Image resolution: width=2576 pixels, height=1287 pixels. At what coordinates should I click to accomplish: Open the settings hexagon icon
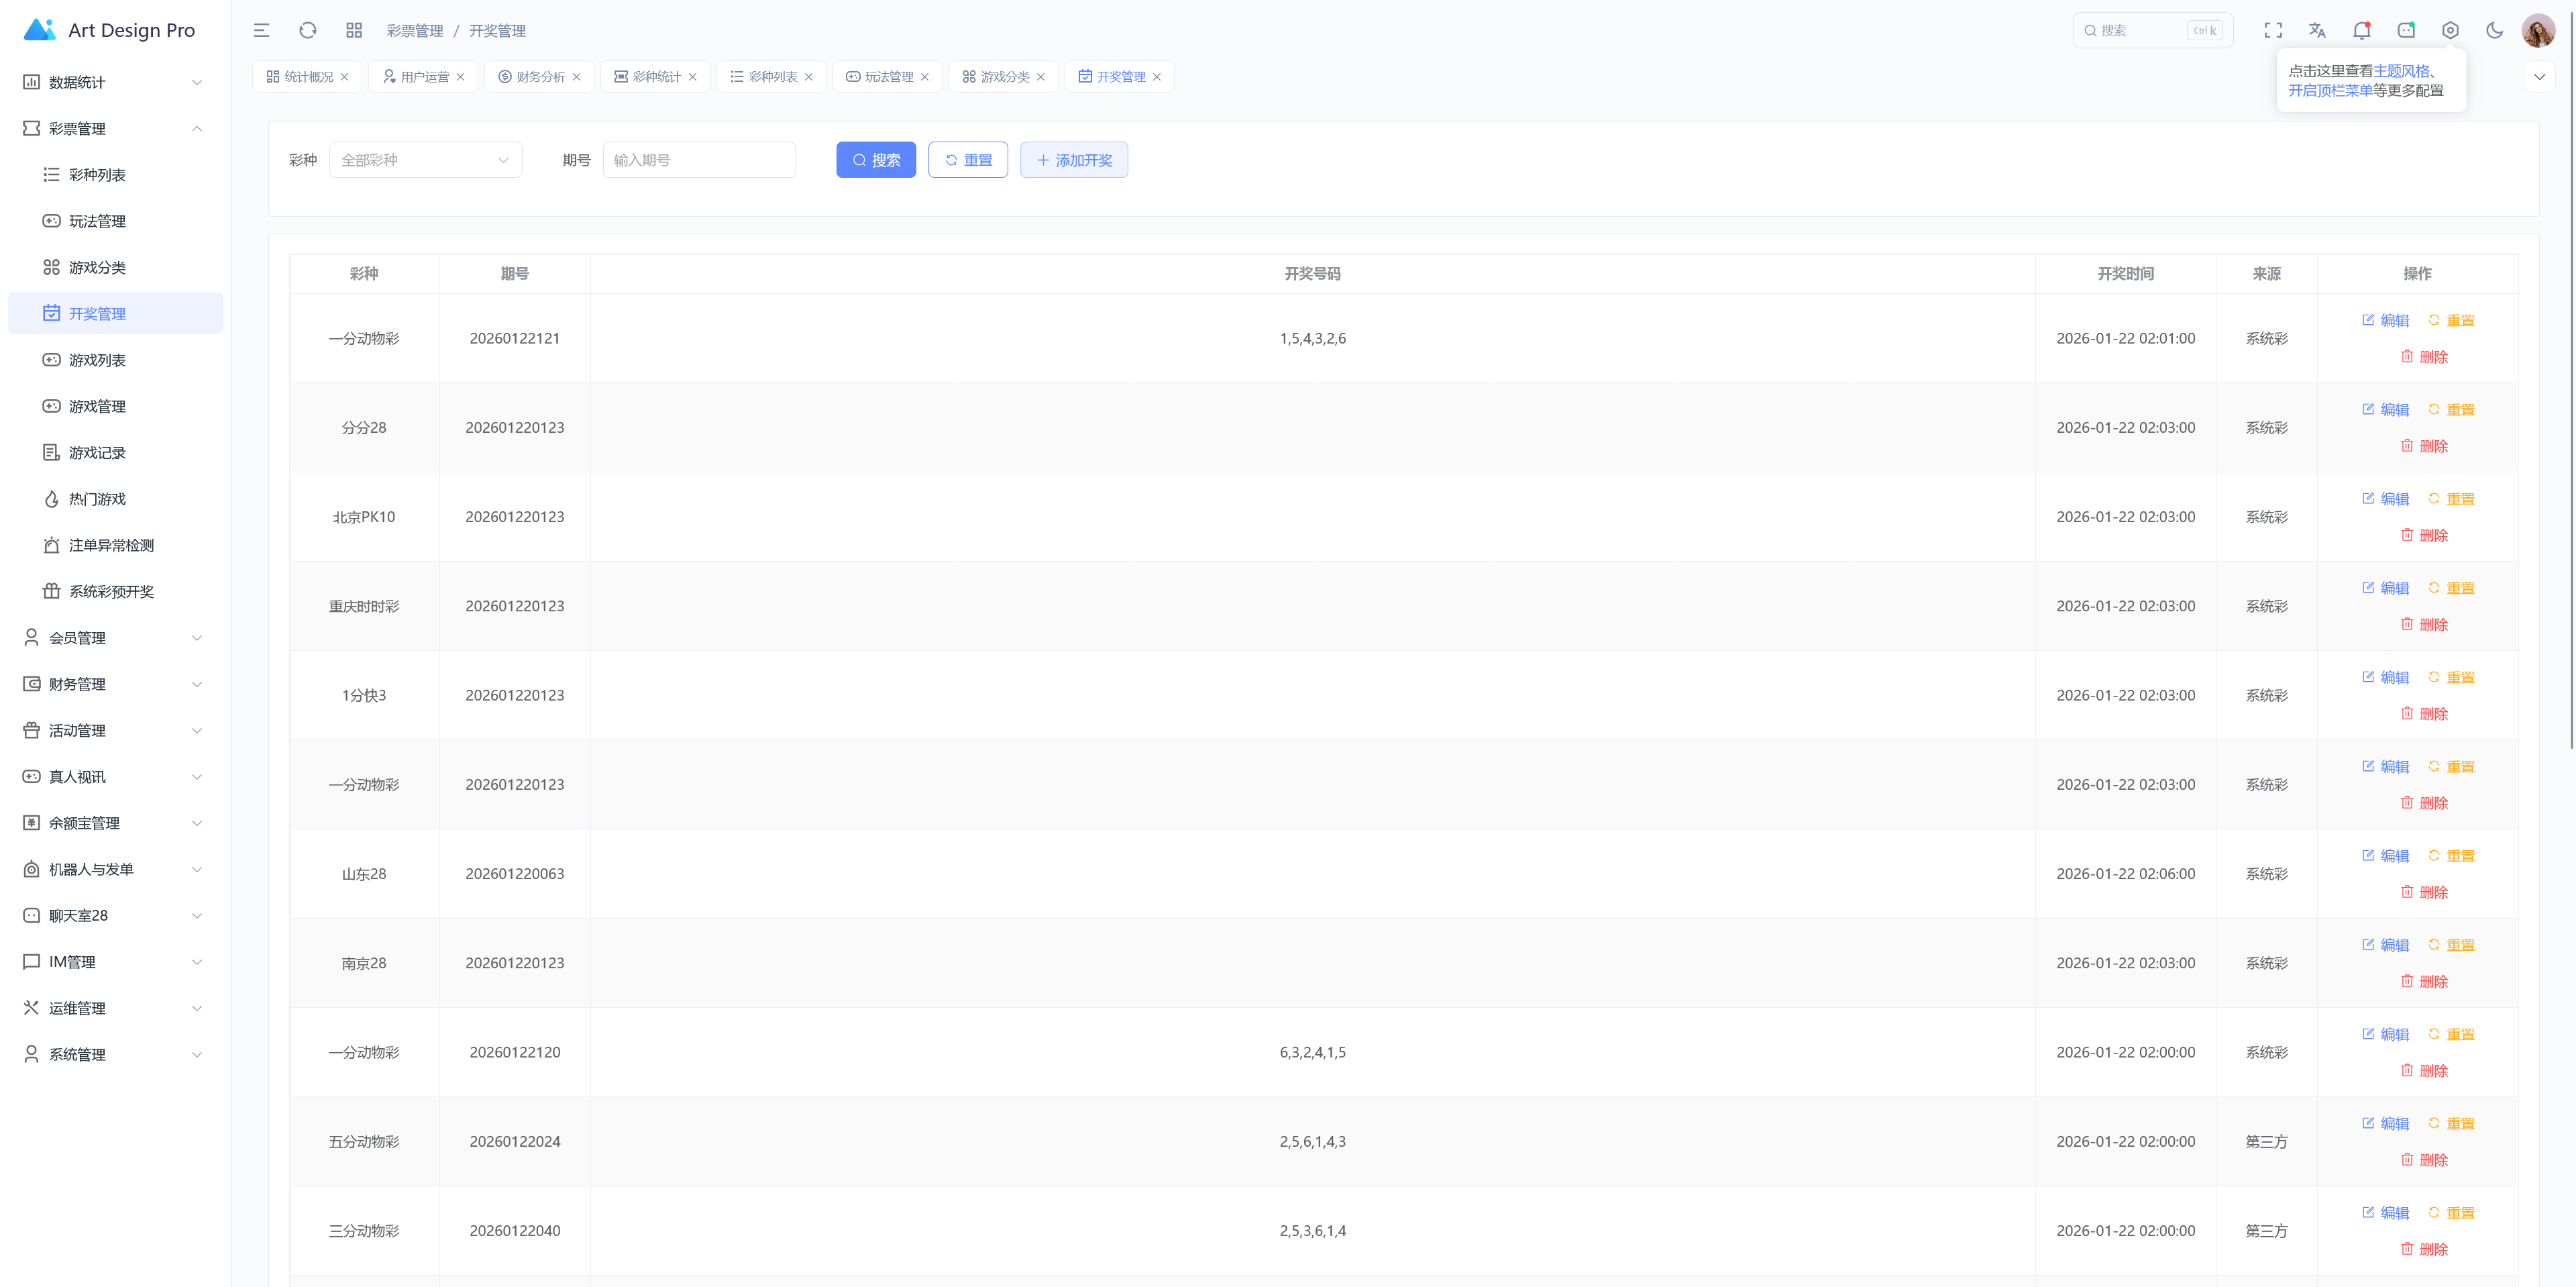point(2450,30)
